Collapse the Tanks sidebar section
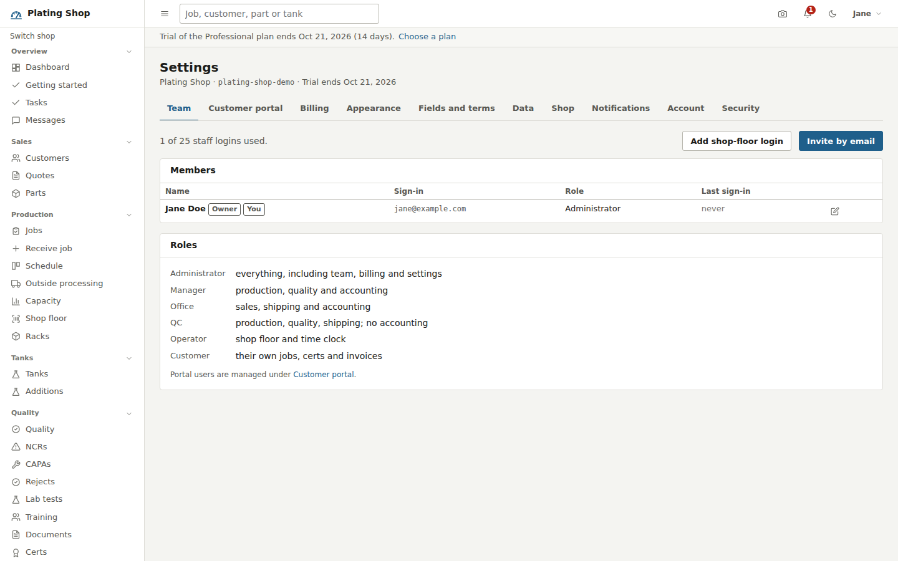Viewport: 898px width, 561px height. point(129,358)
